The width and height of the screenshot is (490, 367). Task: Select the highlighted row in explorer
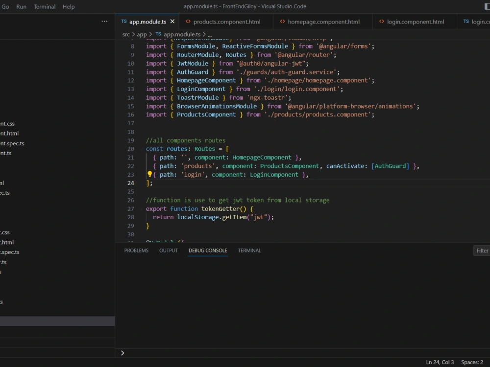57,321
